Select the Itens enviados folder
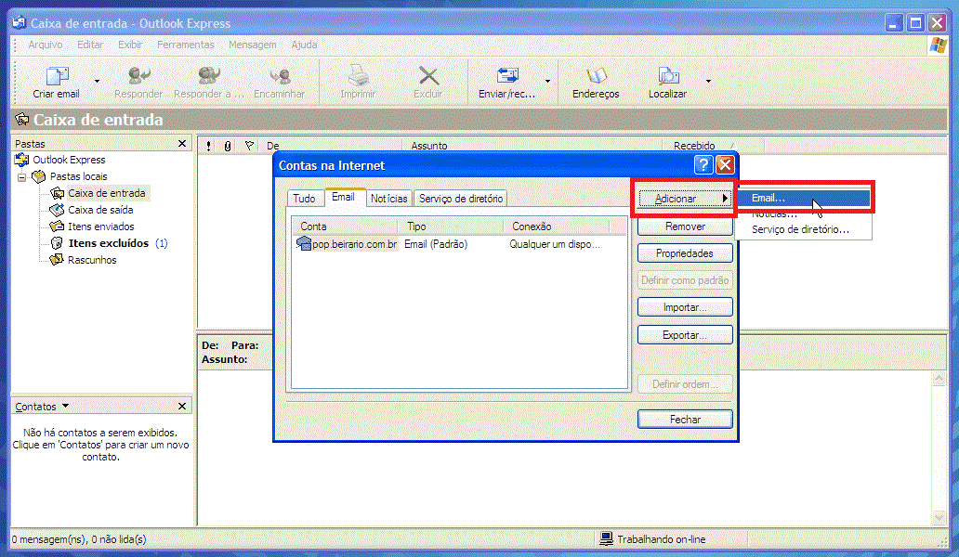This screenshot has height=557, width=959. 101,227
